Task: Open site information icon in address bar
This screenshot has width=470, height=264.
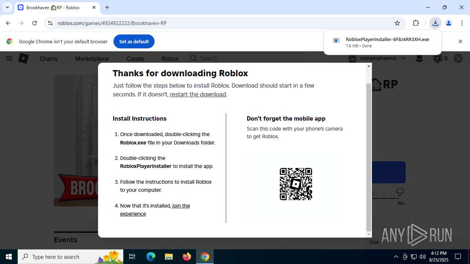Action: pyautogui.click(x=50, y=23)
